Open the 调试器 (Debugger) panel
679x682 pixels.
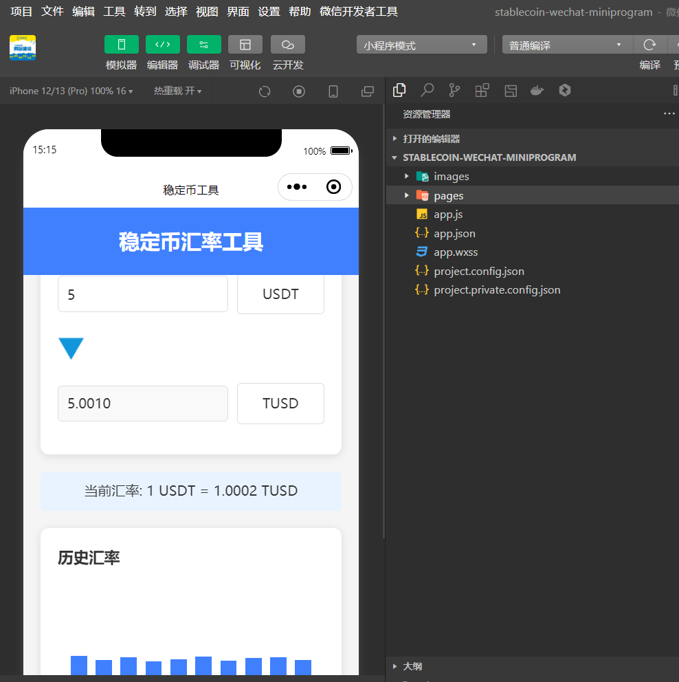point(203,53)
